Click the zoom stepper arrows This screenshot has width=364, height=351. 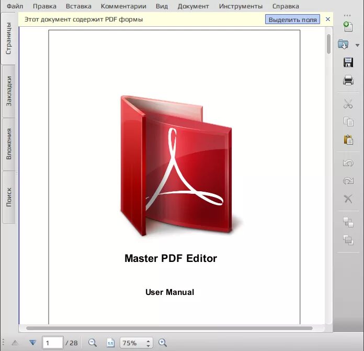pos(148,343)
